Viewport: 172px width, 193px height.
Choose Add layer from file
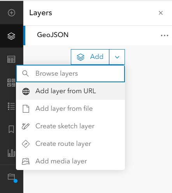click(x=70, y=108)
